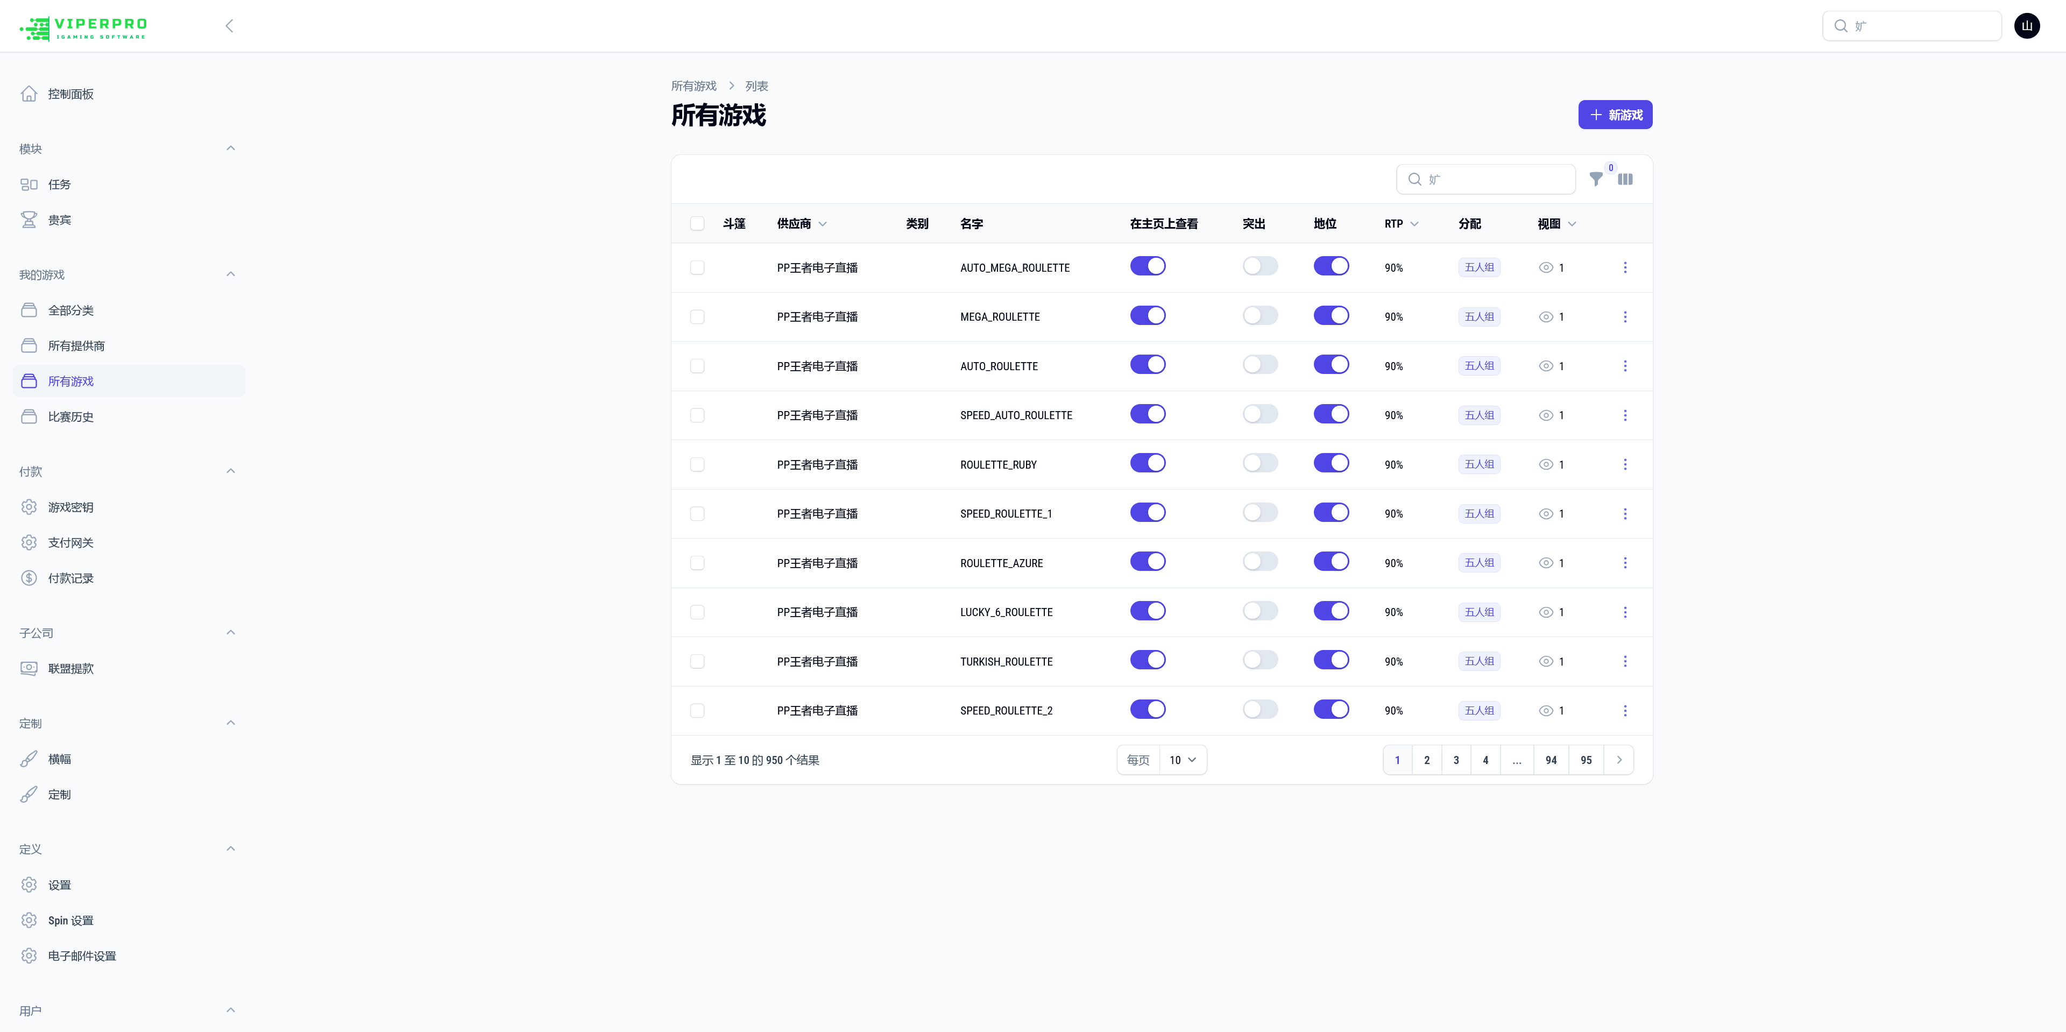The width and height of the screenshot is (2066, 1032).
Task: Select the 游戏密钥 gear icon
Action: (x=29, y=507)
